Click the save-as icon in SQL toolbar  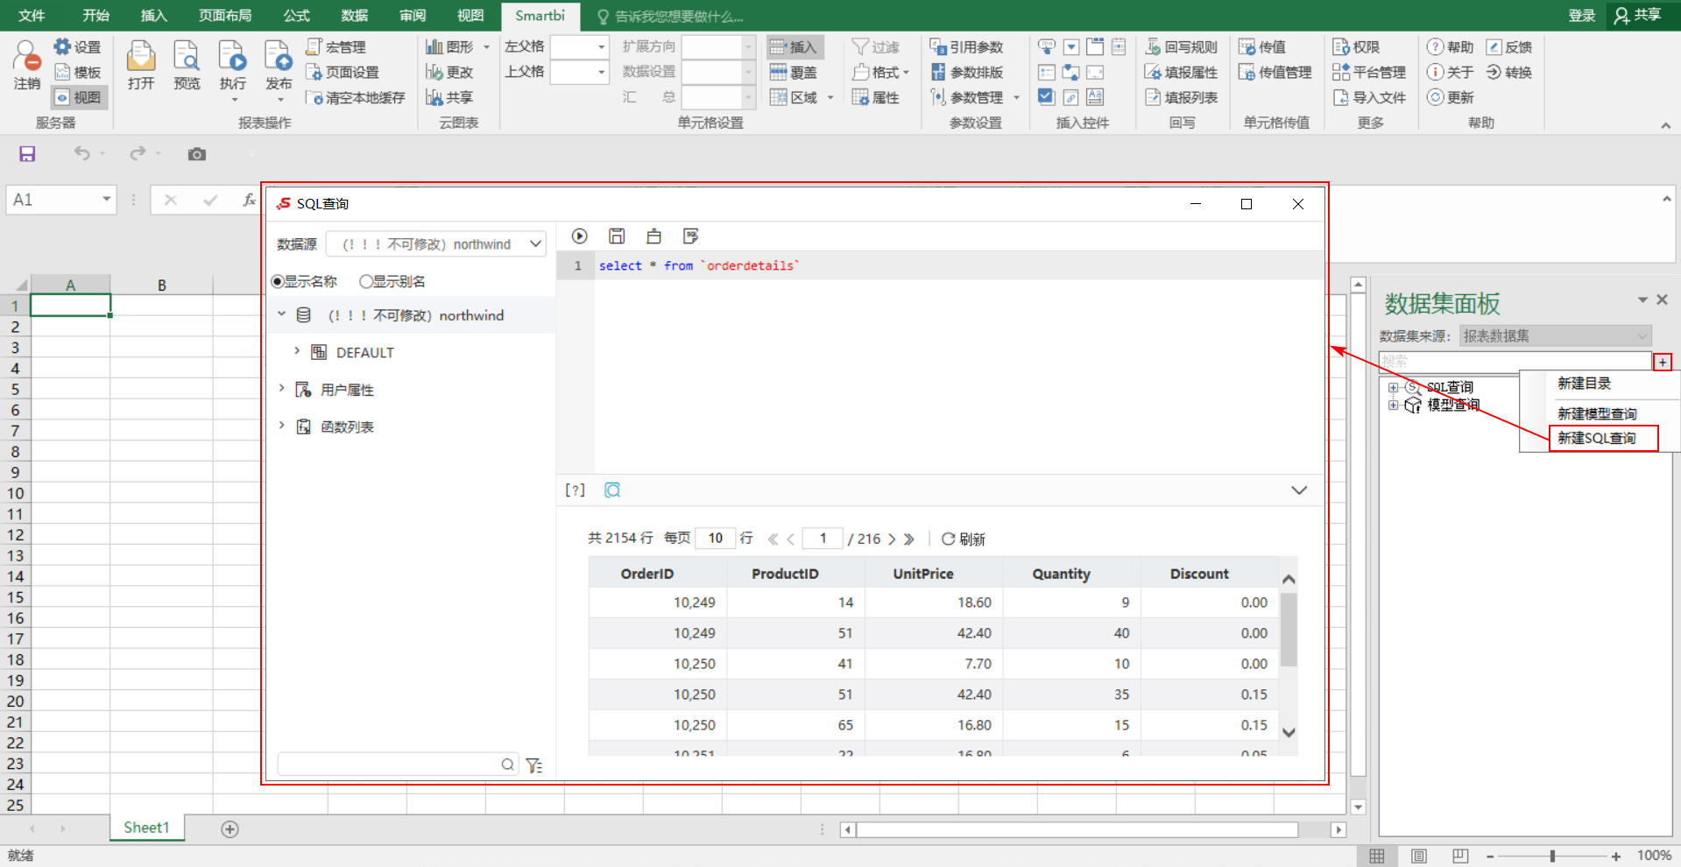click(653, 236)
